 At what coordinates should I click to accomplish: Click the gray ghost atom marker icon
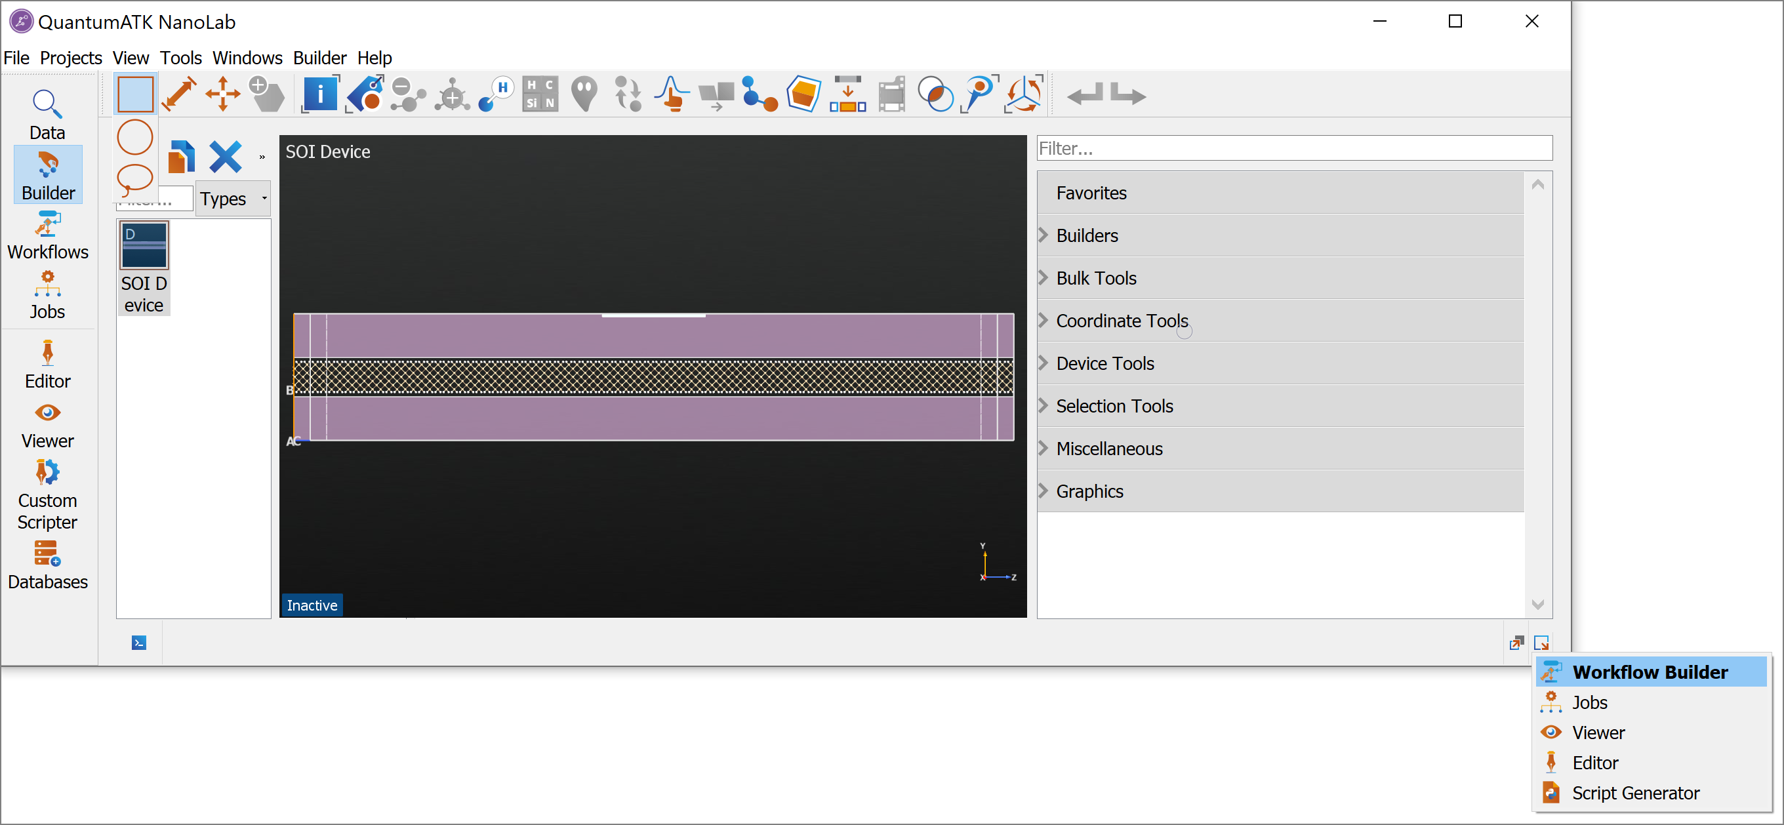click(584, 94)
